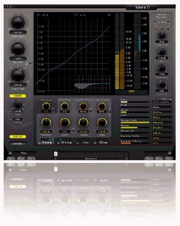Click the A/B morphing slider handle
The image size is (180, 226).
coord(56,154)
